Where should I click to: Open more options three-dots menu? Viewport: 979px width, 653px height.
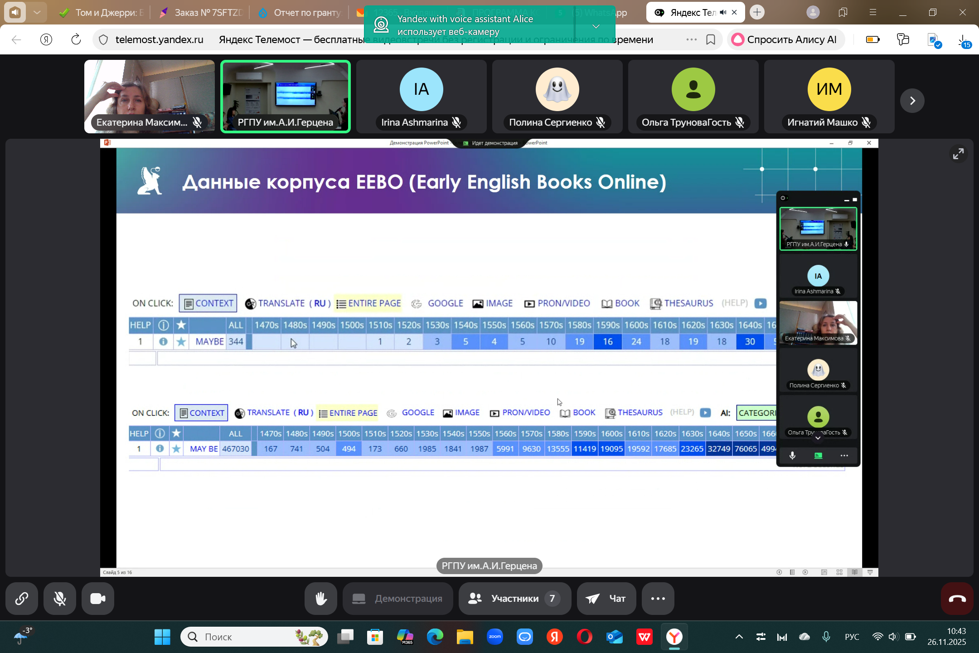coord(658,599)
